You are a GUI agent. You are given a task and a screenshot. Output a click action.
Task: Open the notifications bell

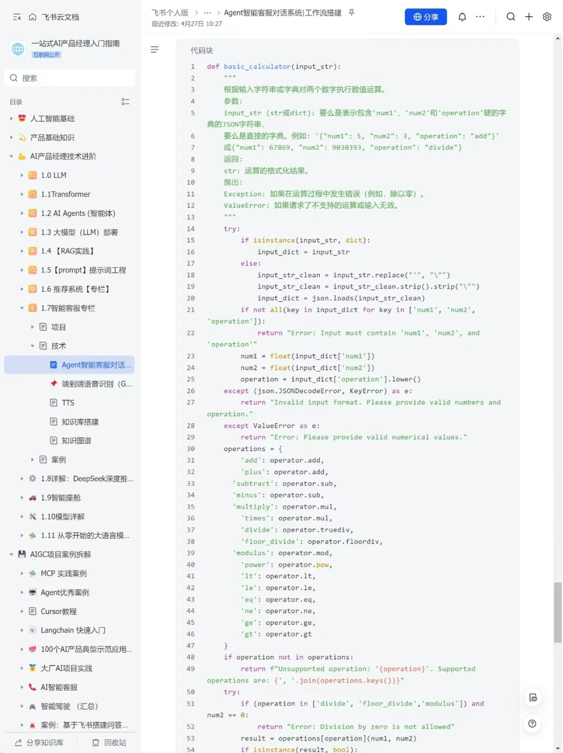[462, 17]
